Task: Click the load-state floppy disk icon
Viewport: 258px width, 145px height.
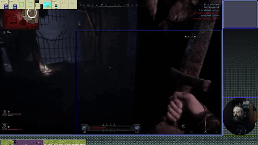Action: [x=13, y=5]
